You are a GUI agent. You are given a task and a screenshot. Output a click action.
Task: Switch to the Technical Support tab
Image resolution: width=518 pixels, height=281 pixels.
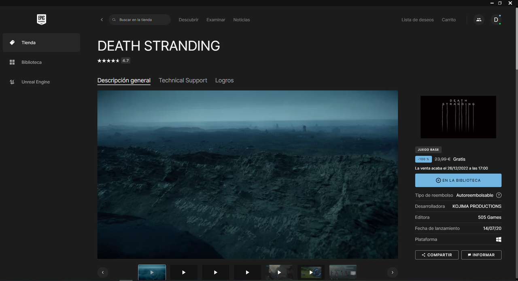click(183, 80)
